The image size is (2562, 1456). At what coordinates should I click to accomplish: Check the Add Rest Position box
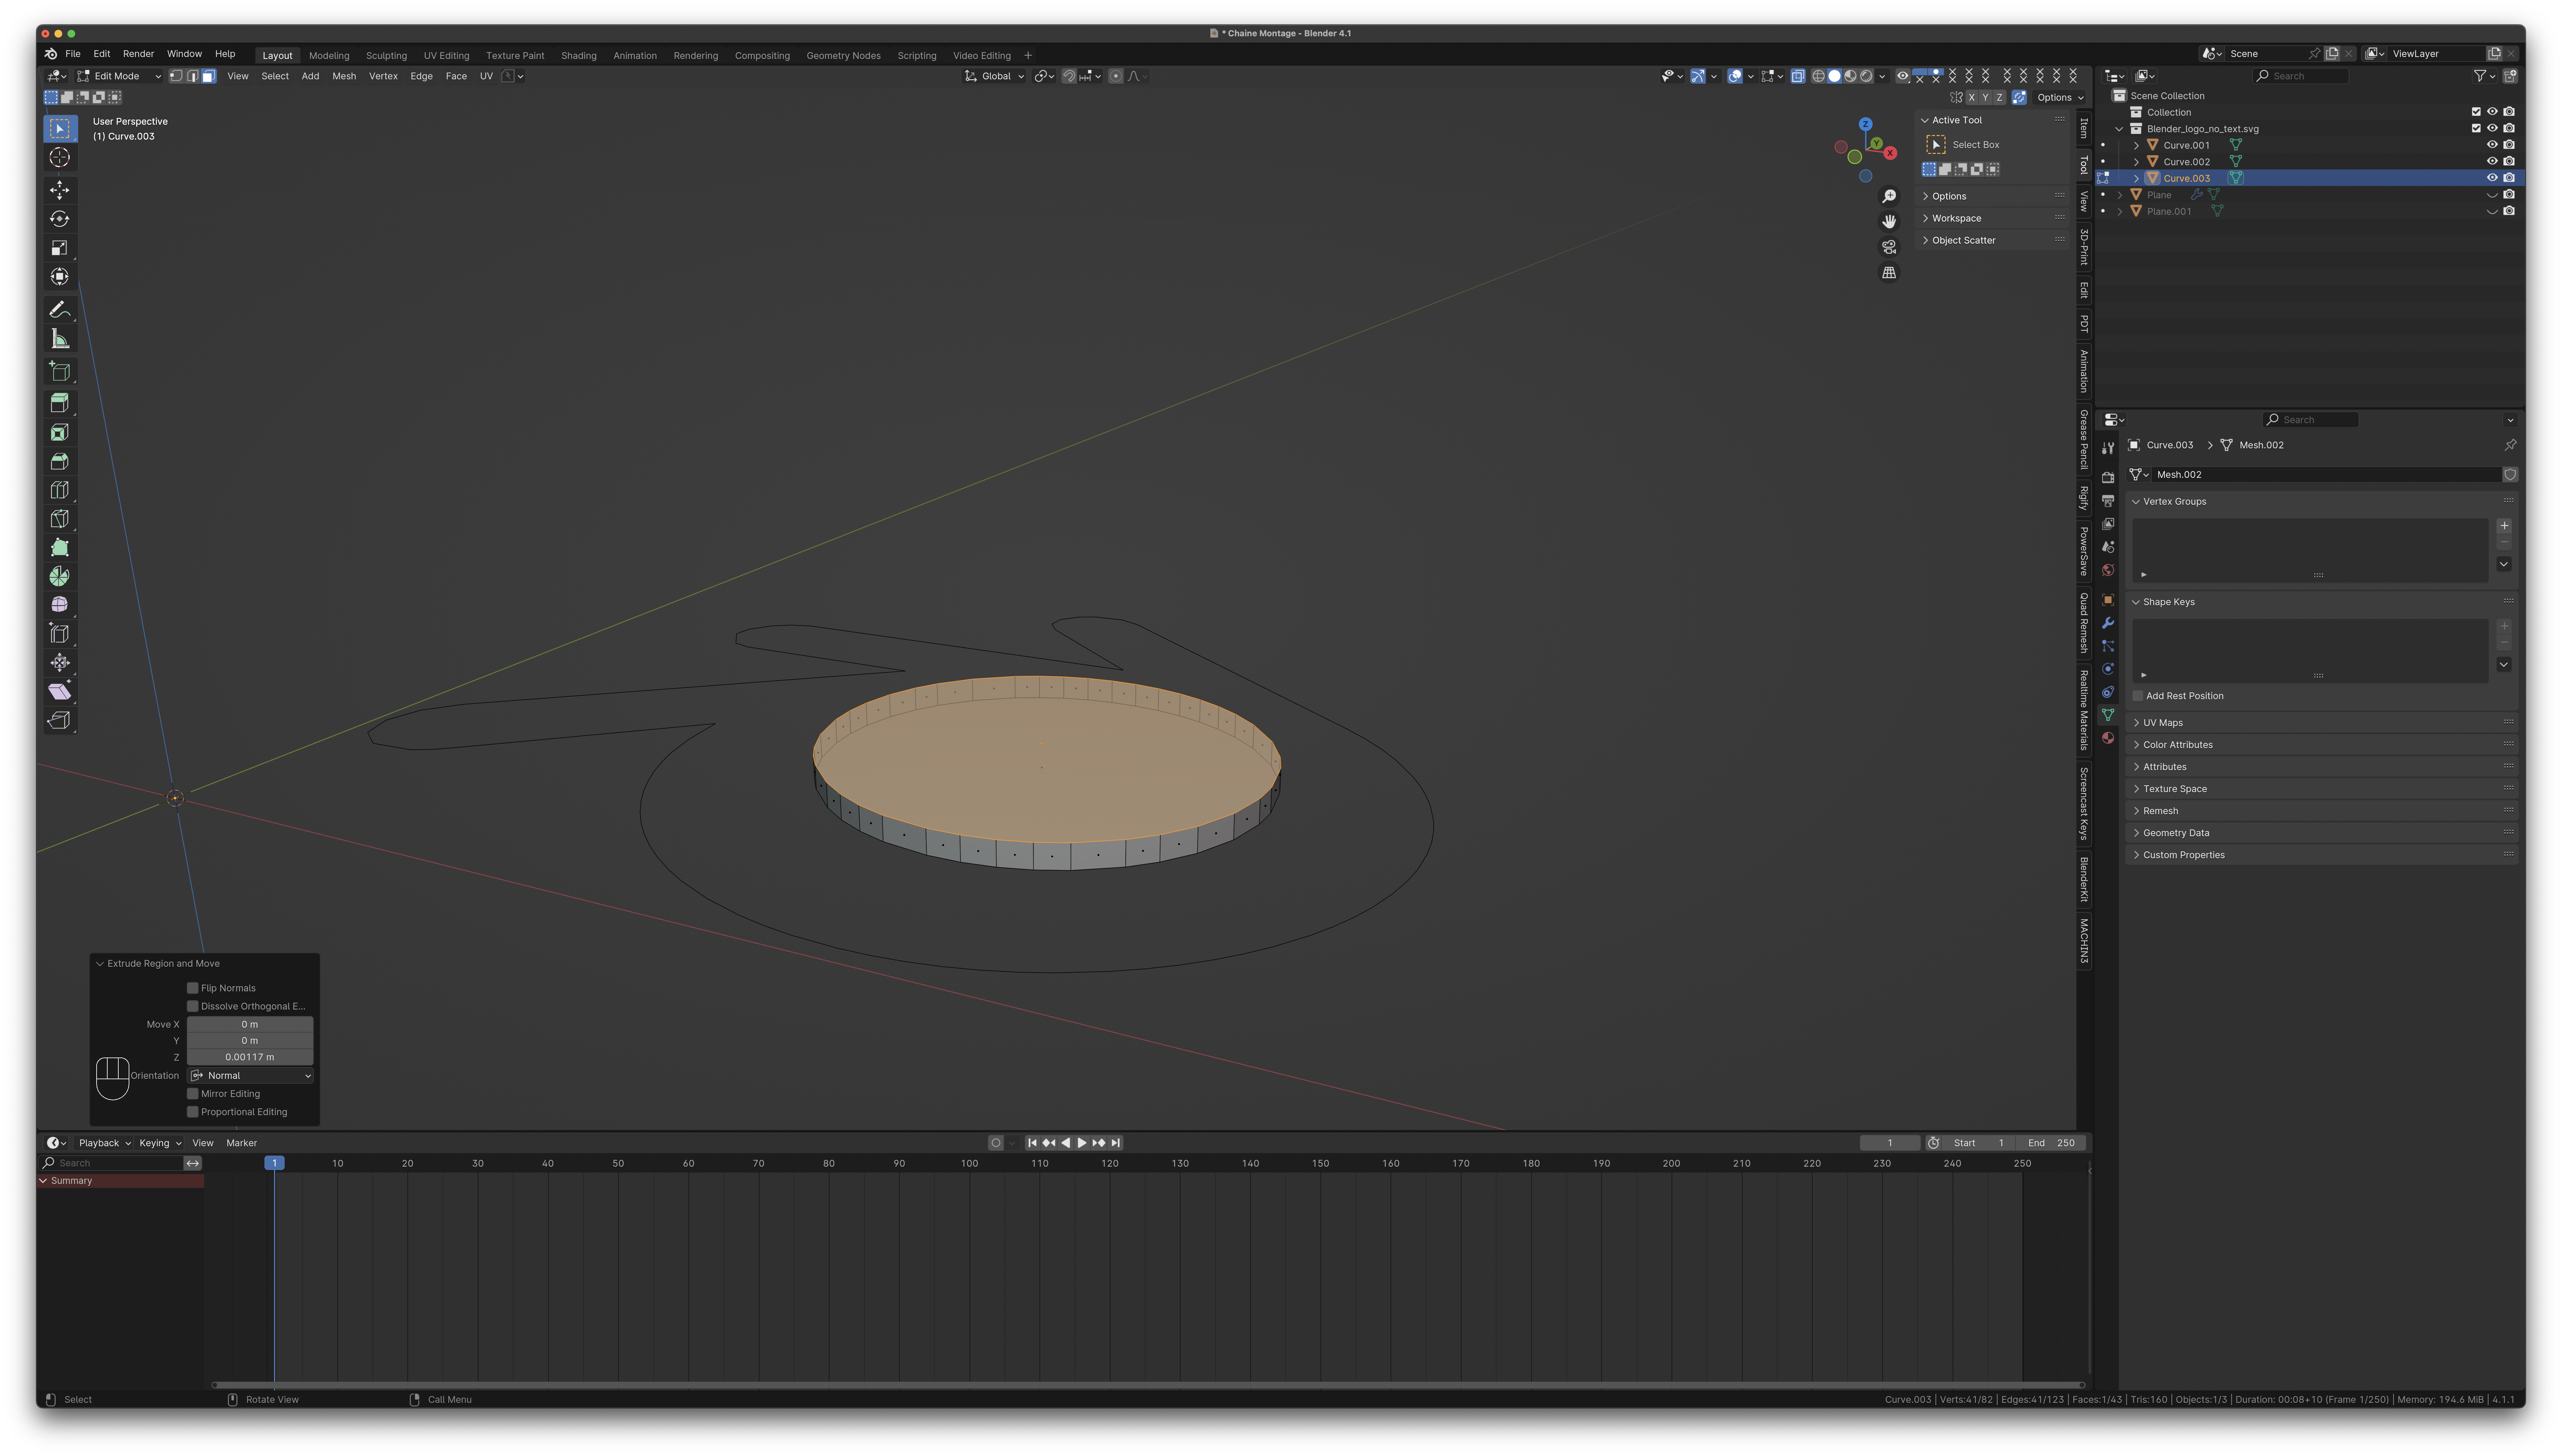(2138, 696)
